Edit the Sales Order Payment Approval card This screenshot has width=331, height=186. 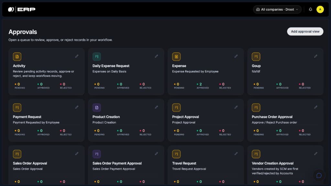click(156, 153)
